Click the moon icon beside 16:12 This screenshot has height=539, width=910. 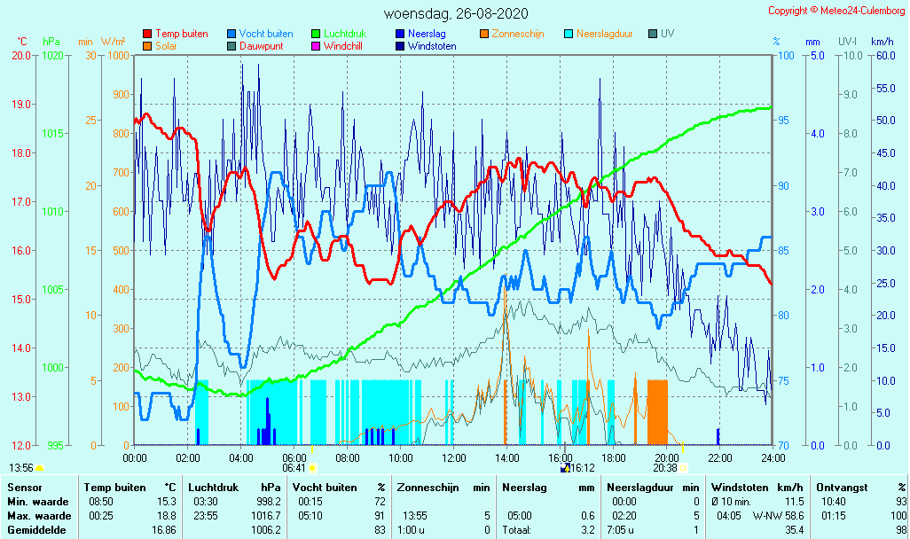click(x=565, y=467)
